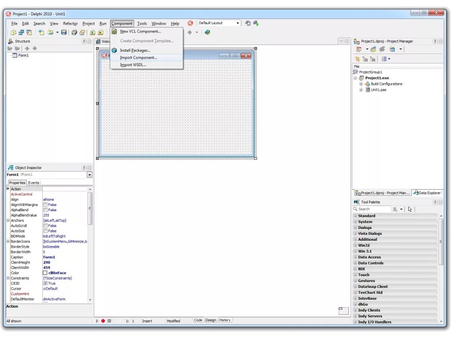Image resolution: width=451 pixels, height=338 pixels.
Task: Open the Form1 TForm1 object selector dropdown
Action: (x=89, y=175)
